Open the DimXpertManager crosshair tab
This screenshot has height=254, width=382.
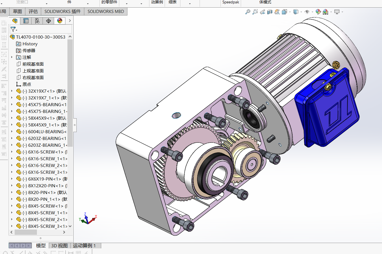[48, 21]
